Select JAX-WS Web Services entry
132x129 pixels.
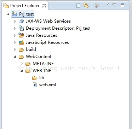[x=48, y=21]
